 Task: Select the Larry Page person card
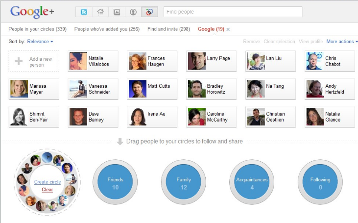[211, 61]
